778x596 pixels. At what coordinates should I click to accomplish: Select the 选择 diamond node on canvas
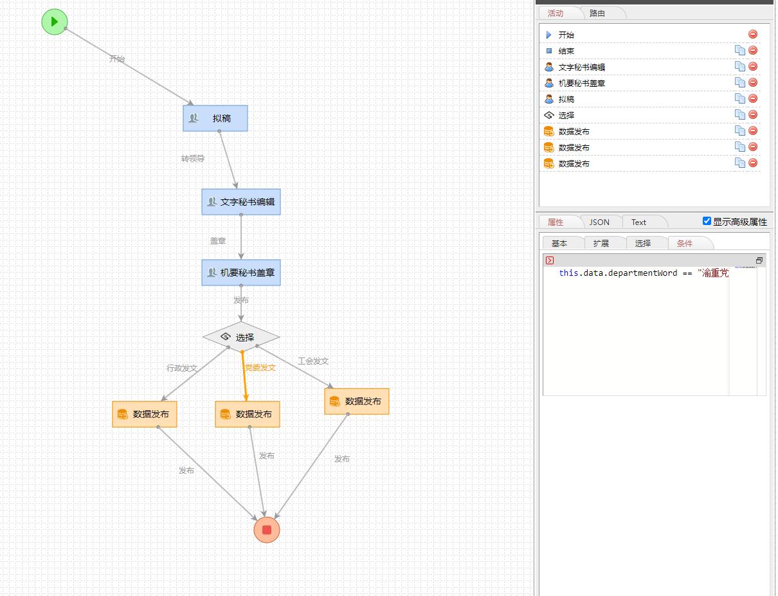coord(241,337)
